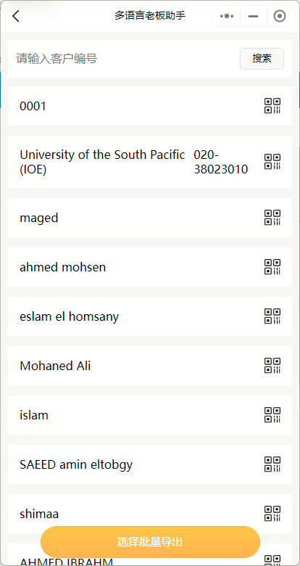Click the 搜索 search button
The height and width of the screenshot is (566, 300).
click(262, 59)
